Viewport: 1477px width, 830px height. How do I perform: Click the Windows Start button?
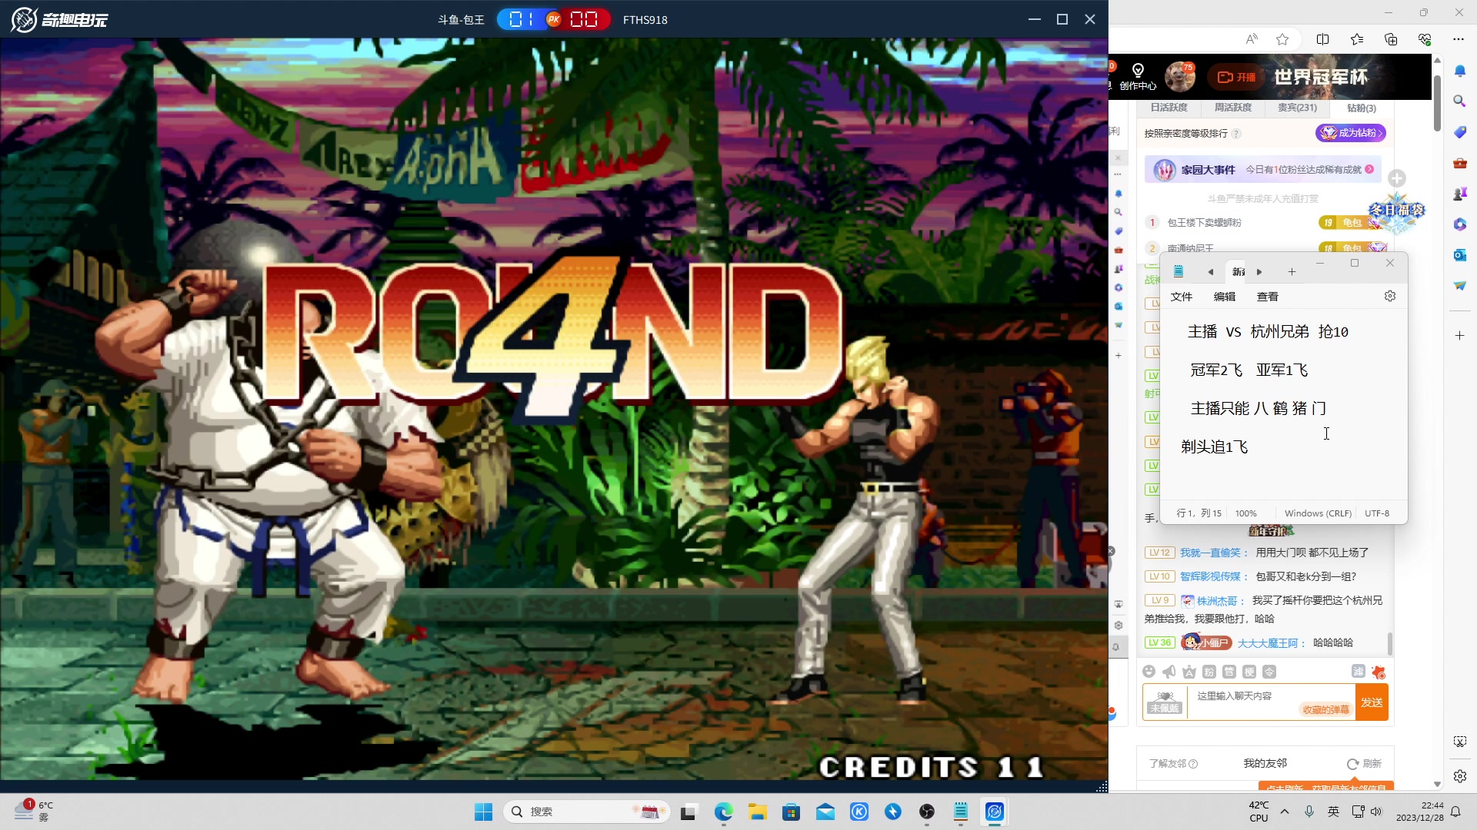[483, 812]
